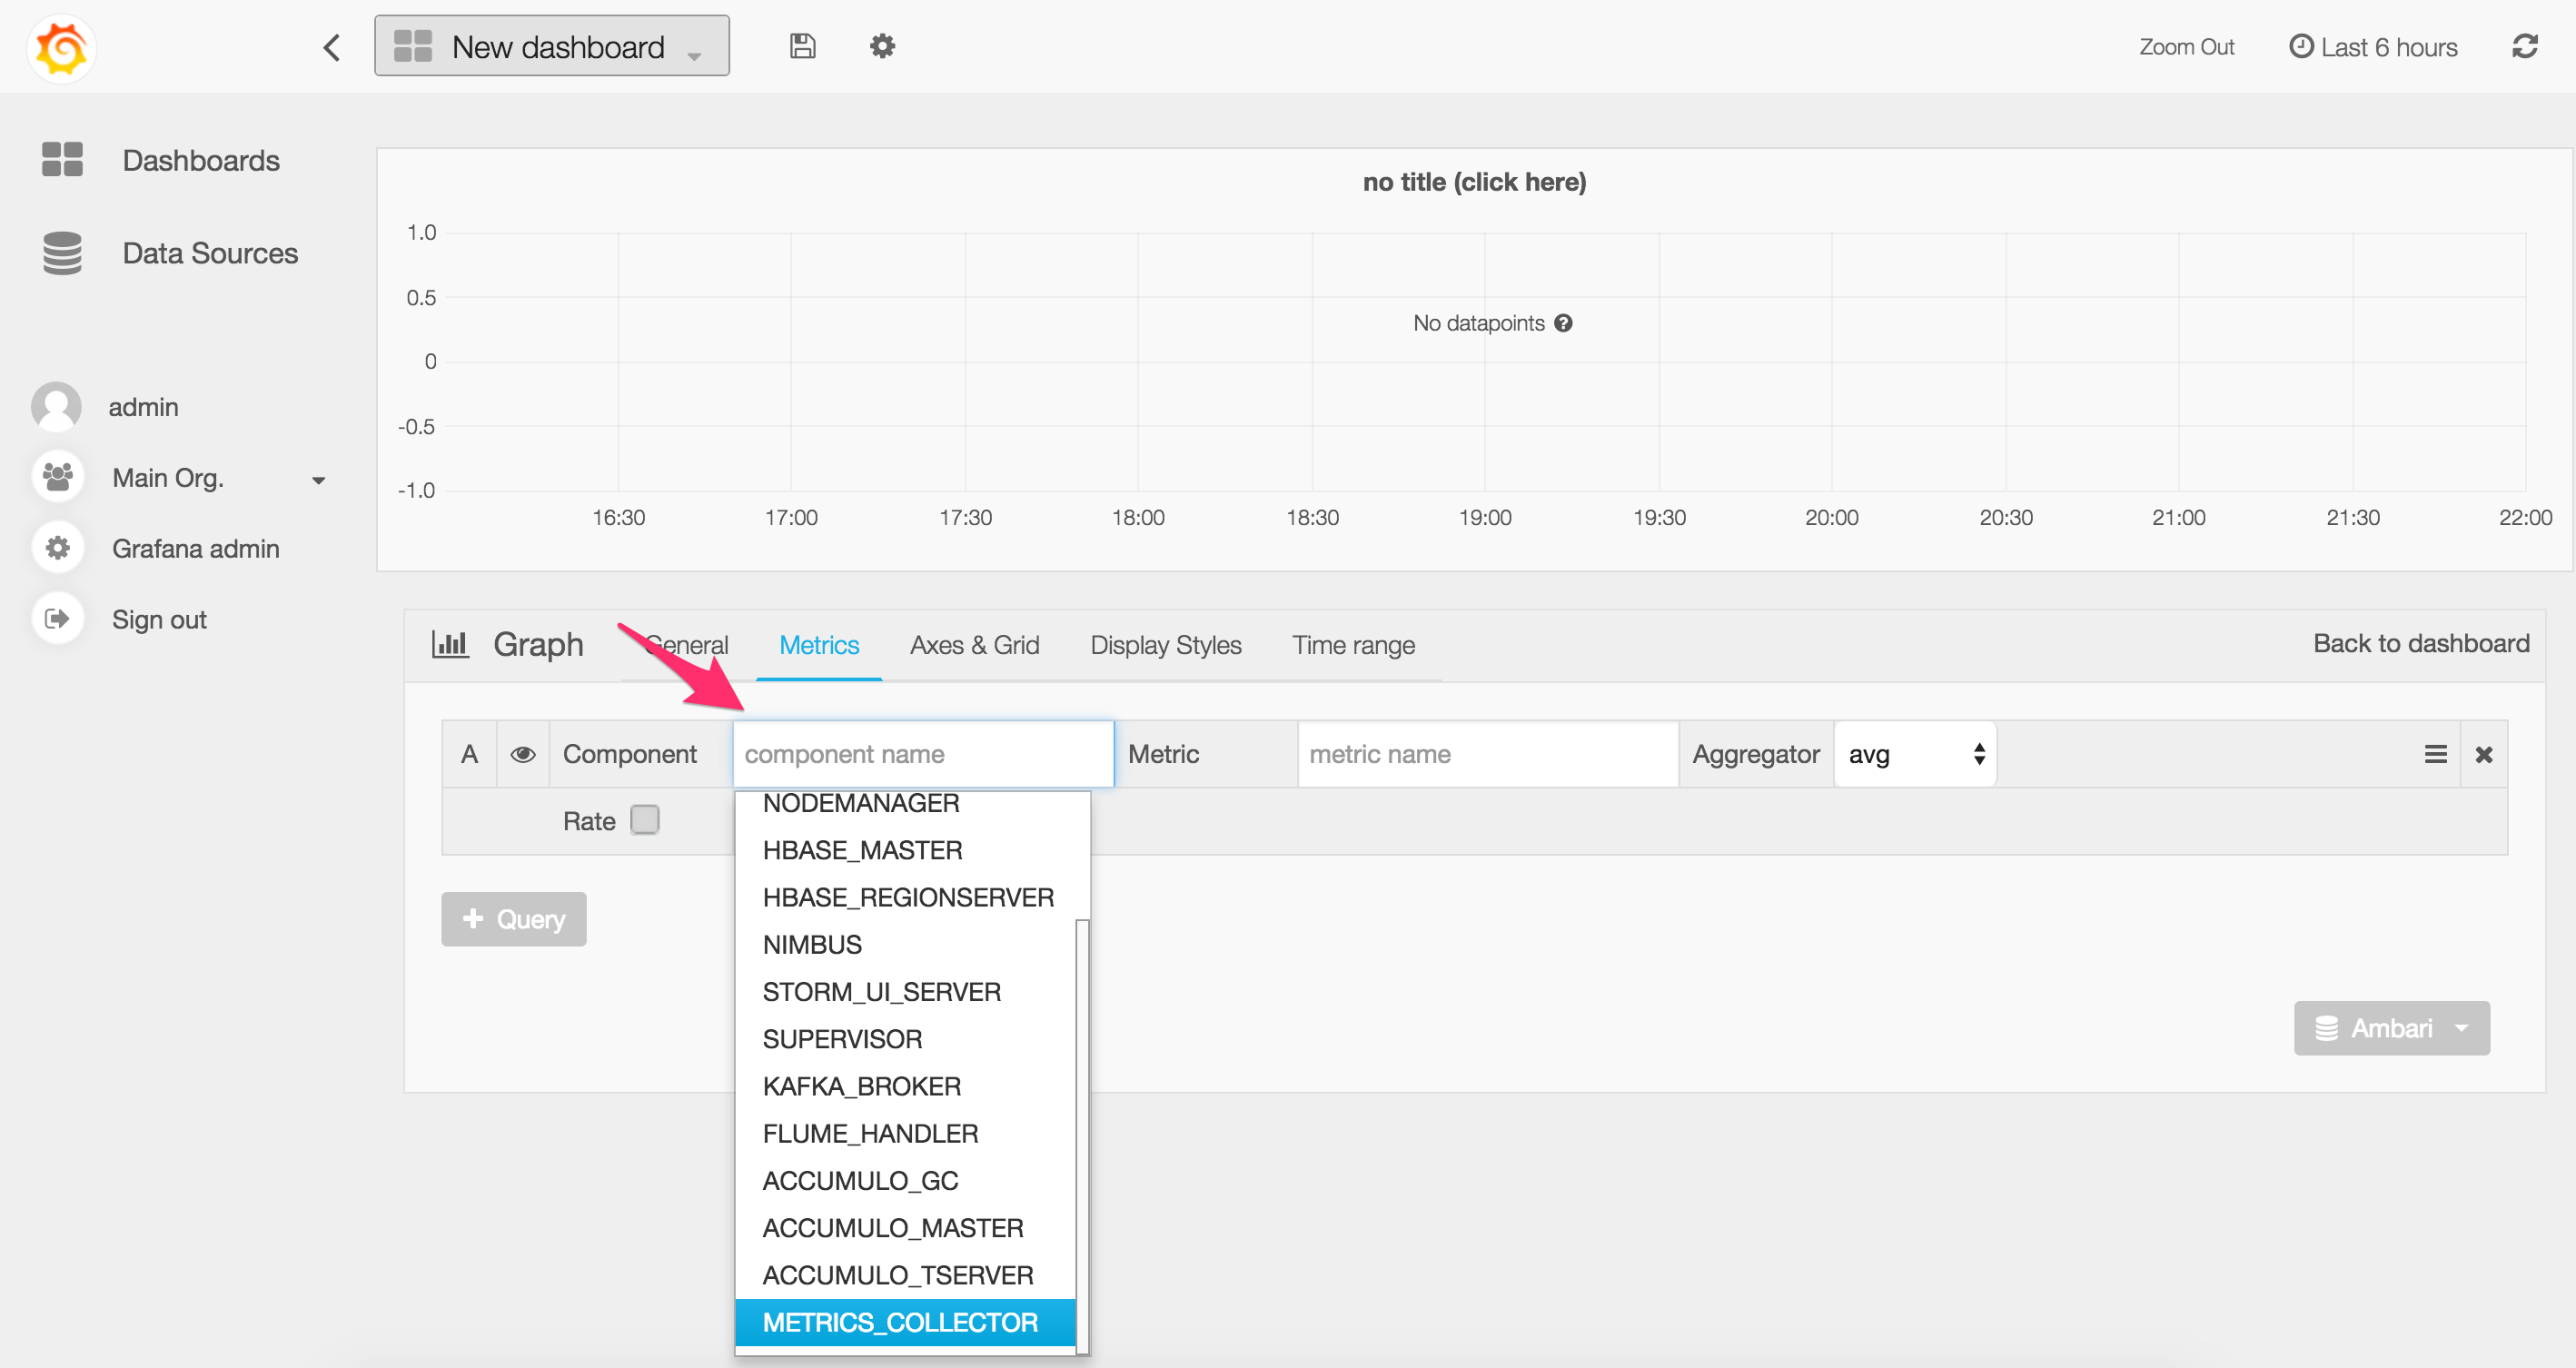Click the add Query button

pyautogui.click(x=513, y=919)
